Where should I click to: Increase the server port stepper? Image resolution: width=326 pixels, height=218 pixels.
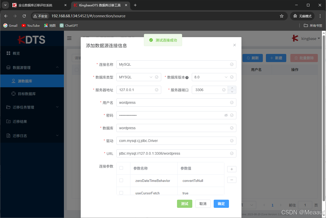tap(232, 88)
